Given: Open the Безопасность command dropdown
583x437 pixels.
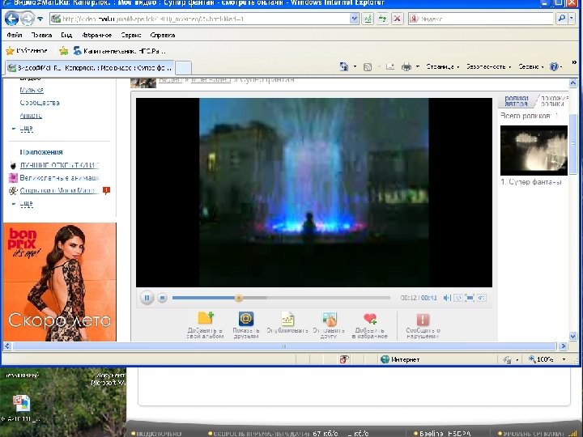Looking at the screenshot, I should coord(488,67).
